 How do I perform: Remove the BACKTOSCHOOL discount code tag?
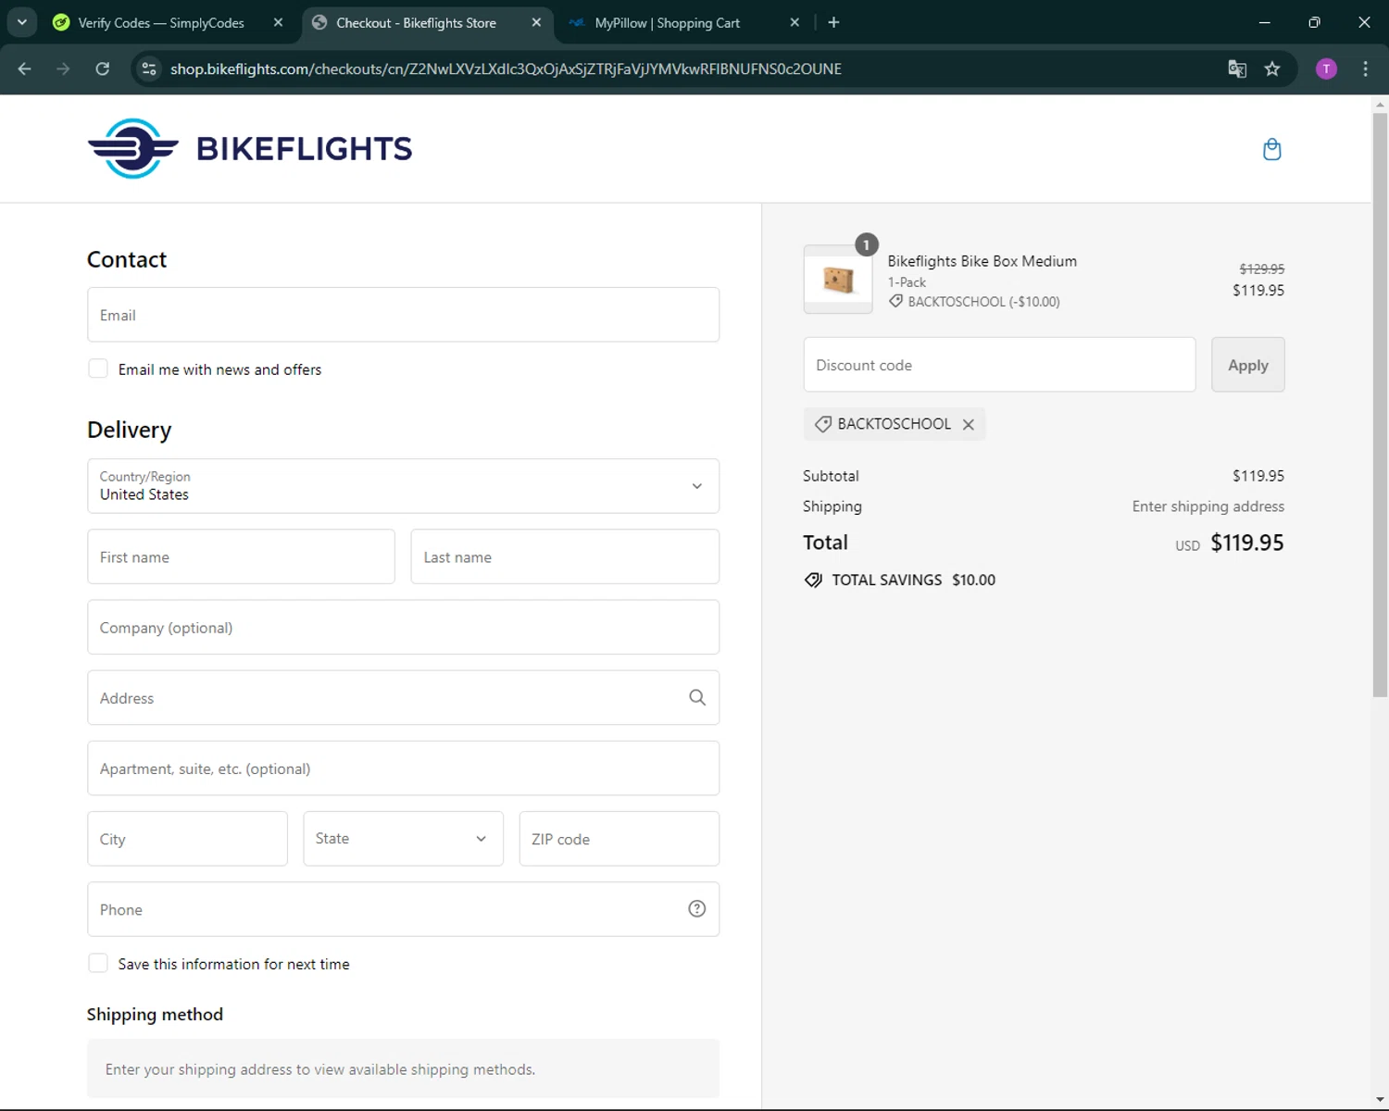click(969, 424)
